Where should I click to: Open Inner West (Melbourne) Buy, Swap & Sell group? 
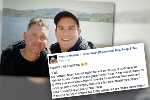[x=110, y=51]
